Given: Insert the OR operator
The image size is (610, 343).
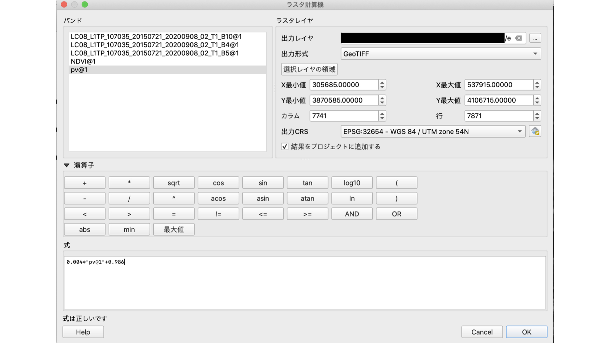Looking at the screenshot, I should (396, 214).
